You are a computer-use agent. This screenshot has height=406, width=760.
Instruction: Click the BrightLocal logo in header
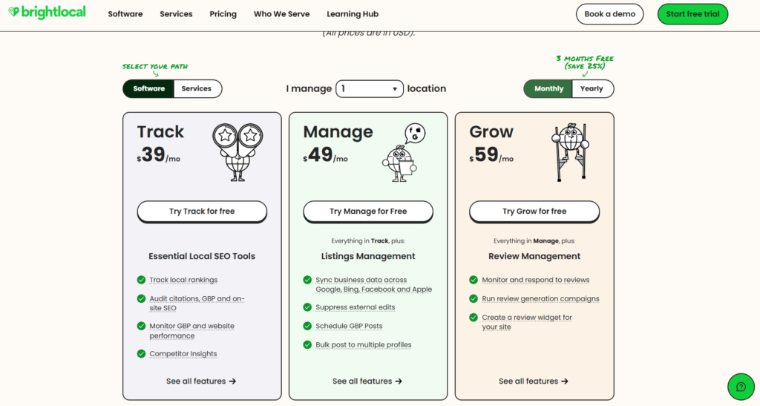[x=47, y=13]
